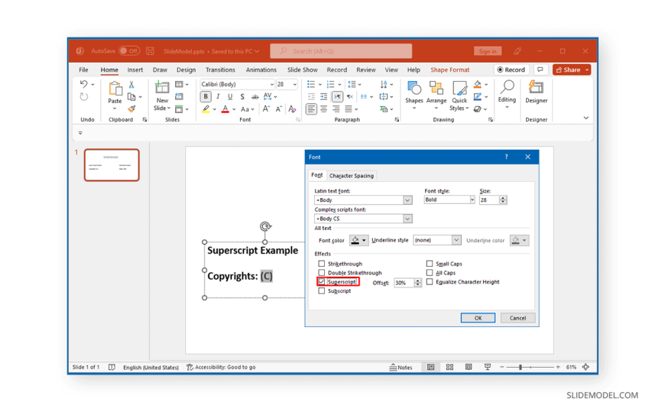Viewport: 665px width, 412px height.
Task: Open the Share button dropdown arrow
Action: 587,70
